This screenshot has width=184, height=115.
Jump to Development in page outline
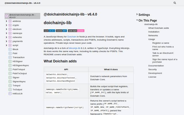155,73
